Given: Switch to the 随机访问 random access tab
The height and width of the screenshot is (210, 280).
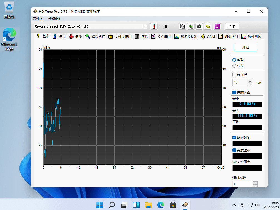Looking at the screenshot, I should click(x=228, y=37).
